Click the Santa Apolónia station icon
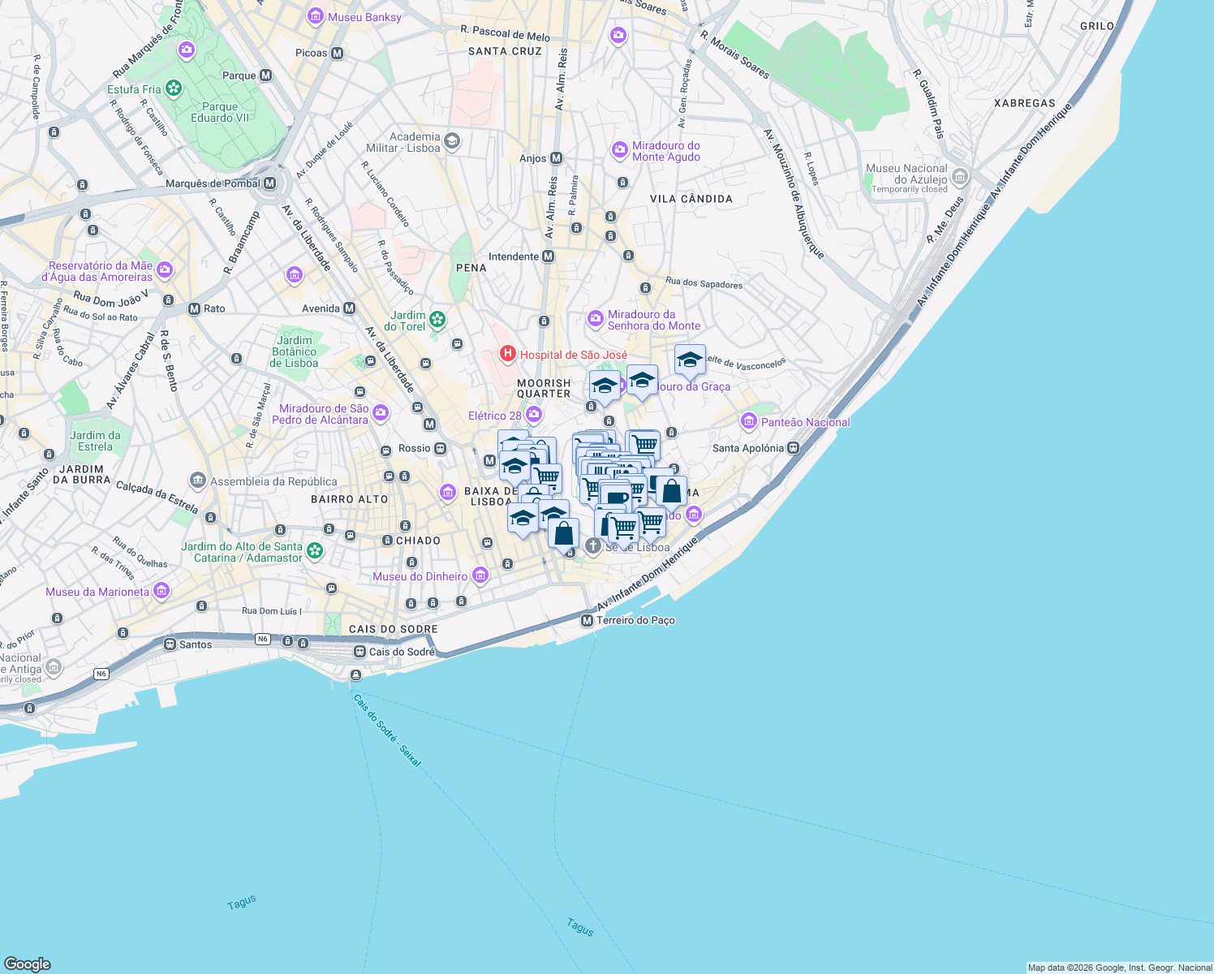The image size is (1214, 974). point(792,446)
